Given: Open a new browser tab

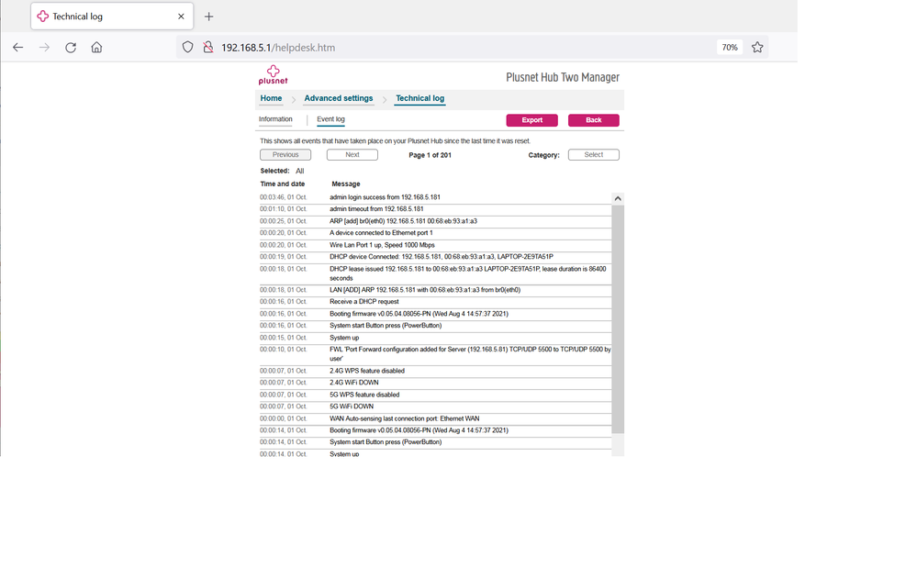Looking at the screenshot, I should point(209,16).
